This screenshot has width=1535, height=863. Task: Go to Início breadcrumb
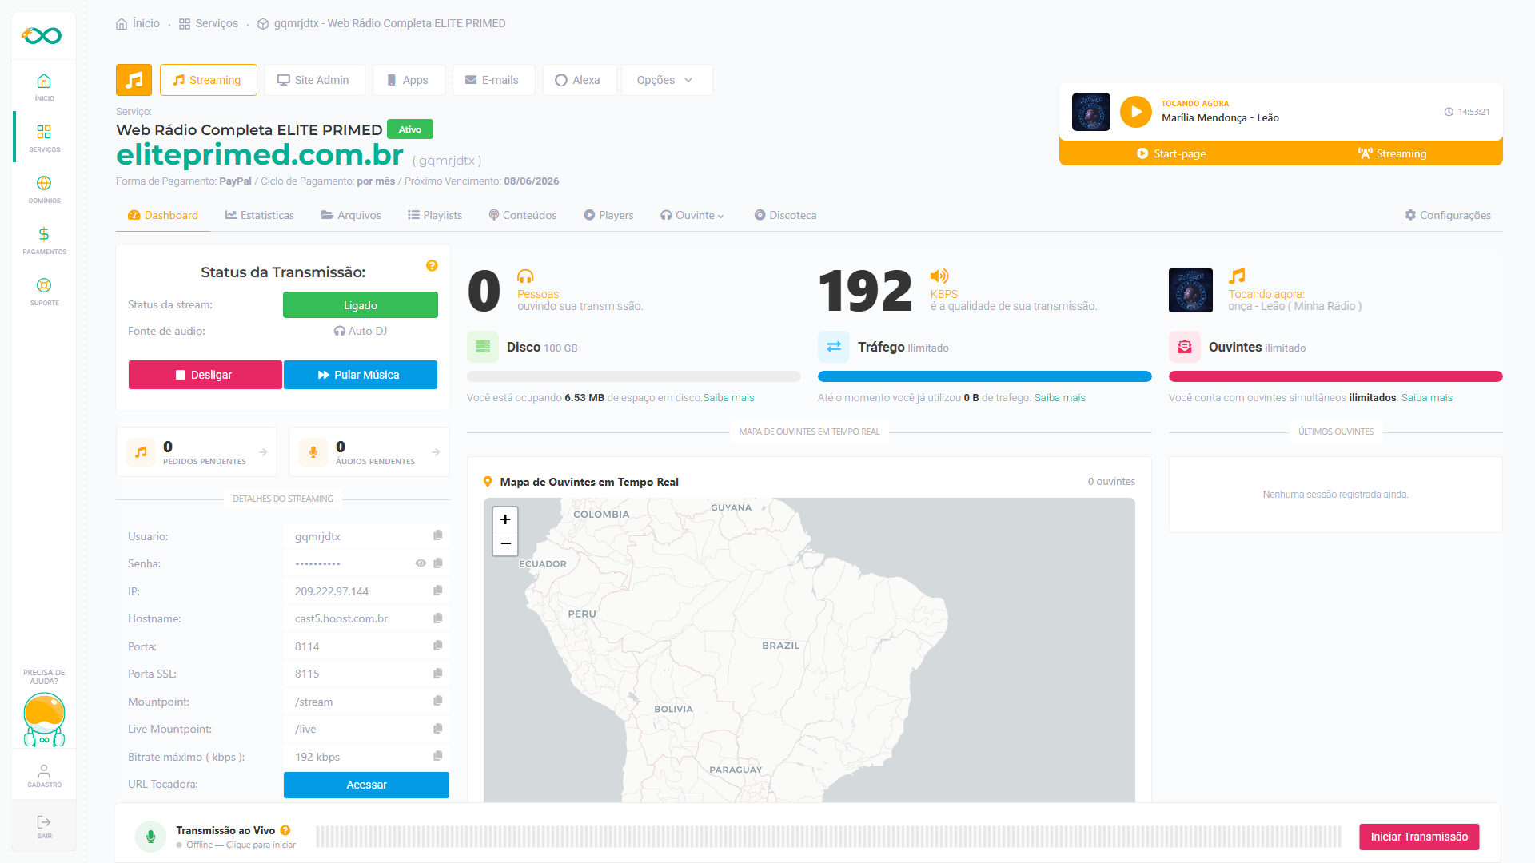138,23
